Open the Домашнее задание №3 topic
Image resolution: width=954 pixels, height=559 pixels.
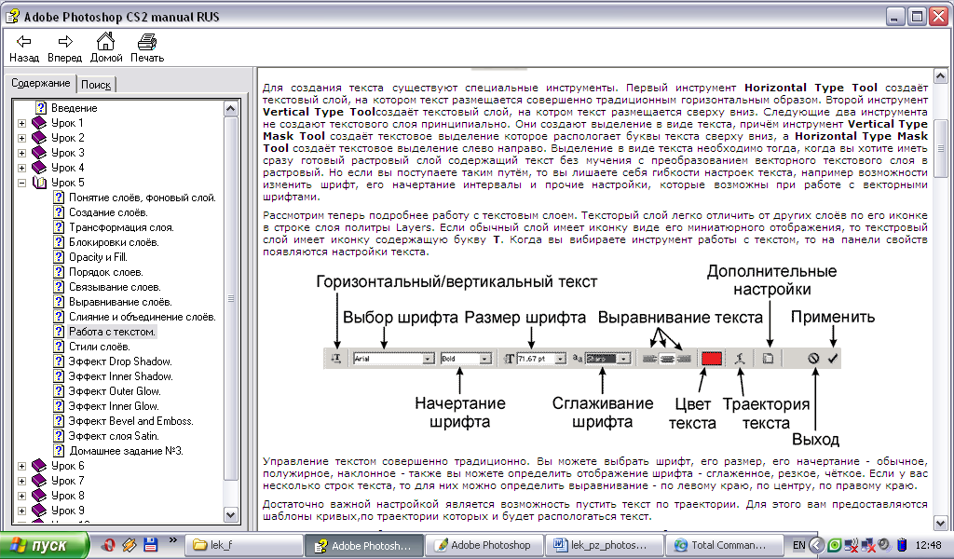tap(126, 451)
